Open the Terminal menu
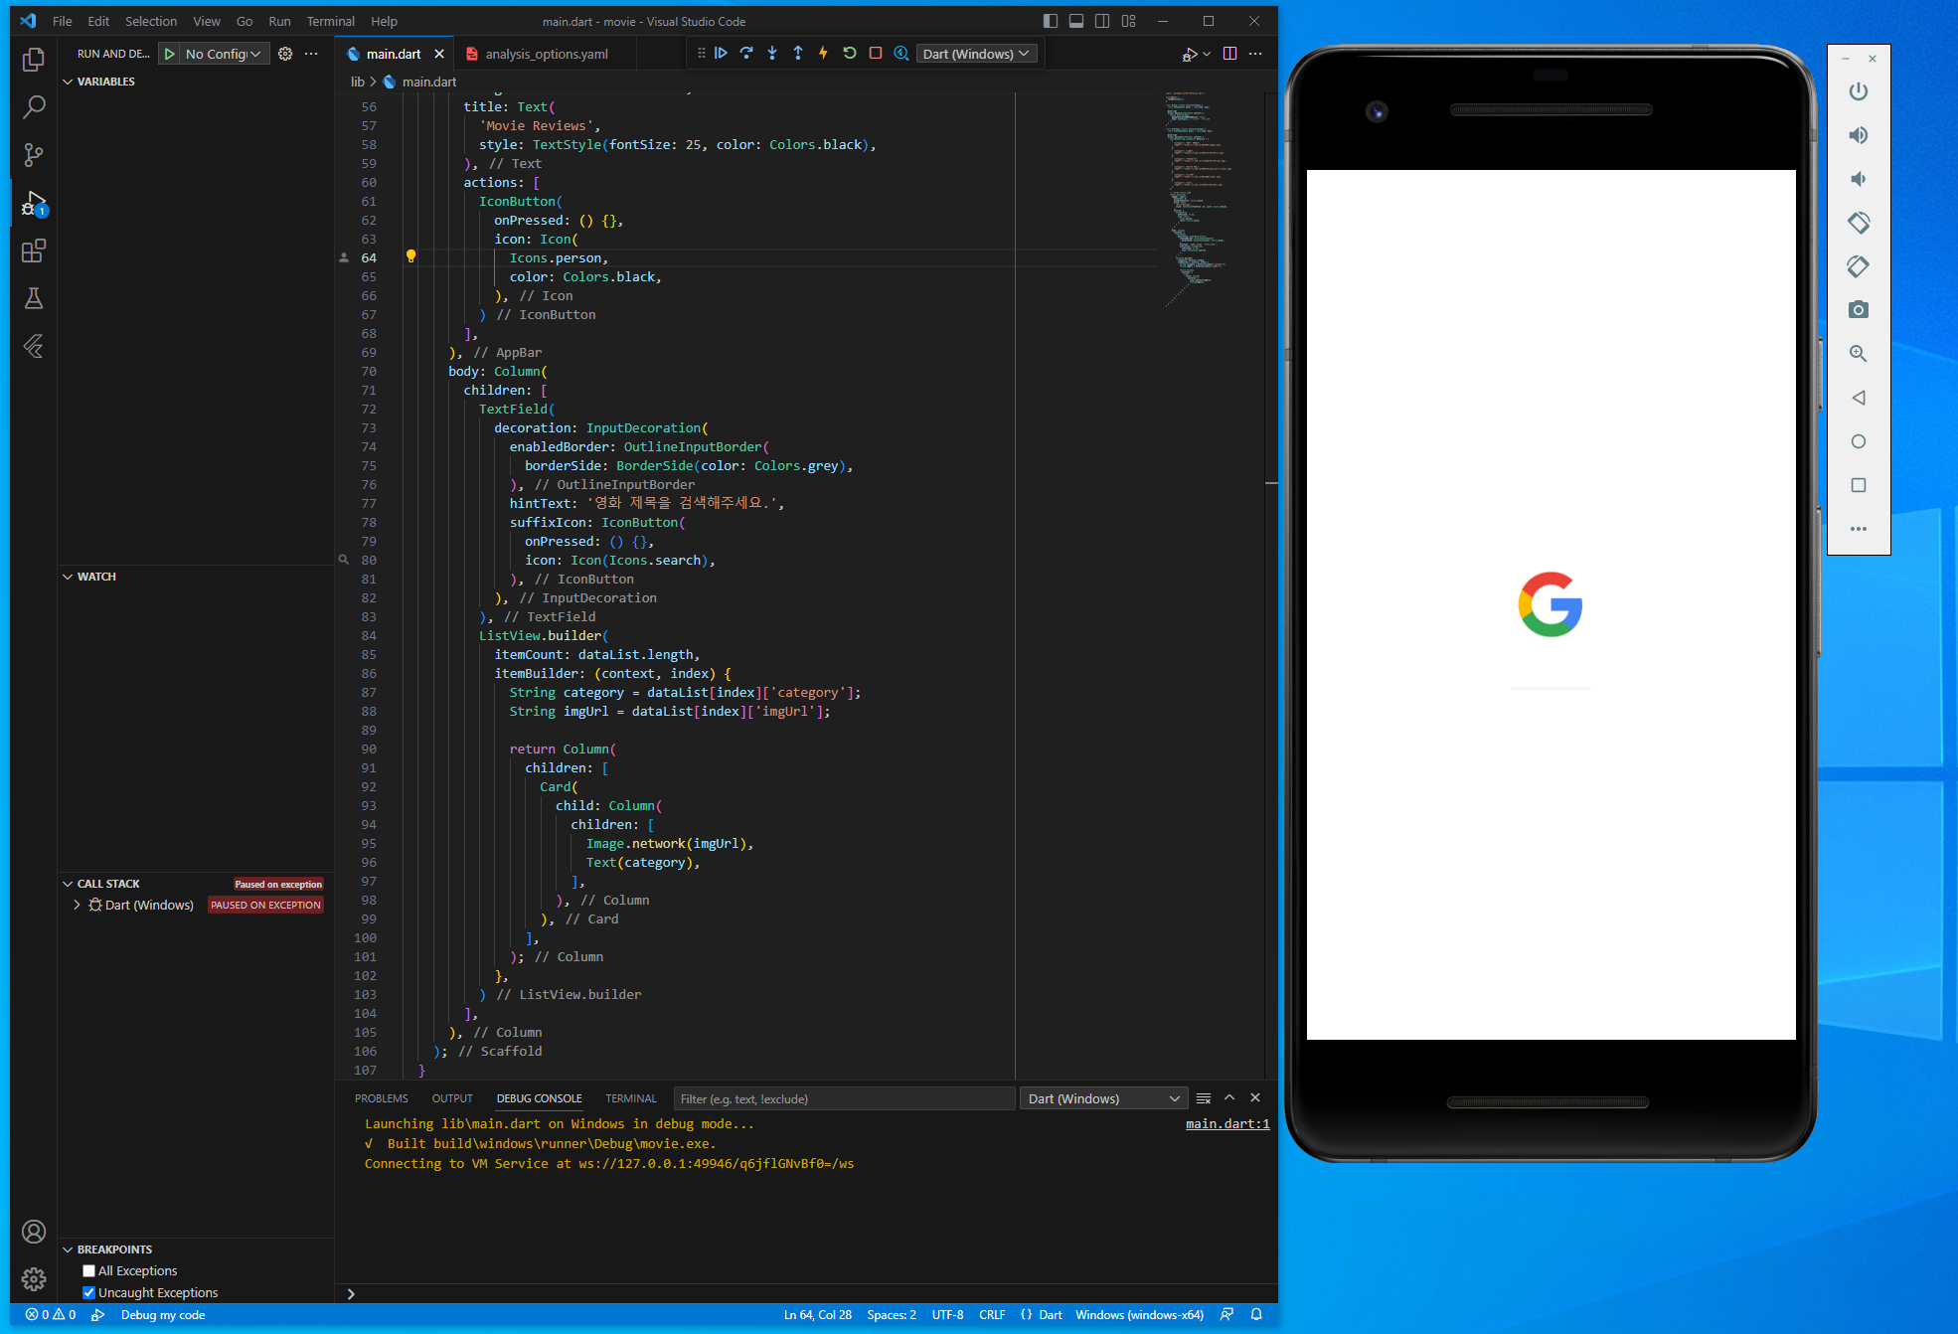The width and height of the screenshot is (1958, 1334). (x=330, y=21)
